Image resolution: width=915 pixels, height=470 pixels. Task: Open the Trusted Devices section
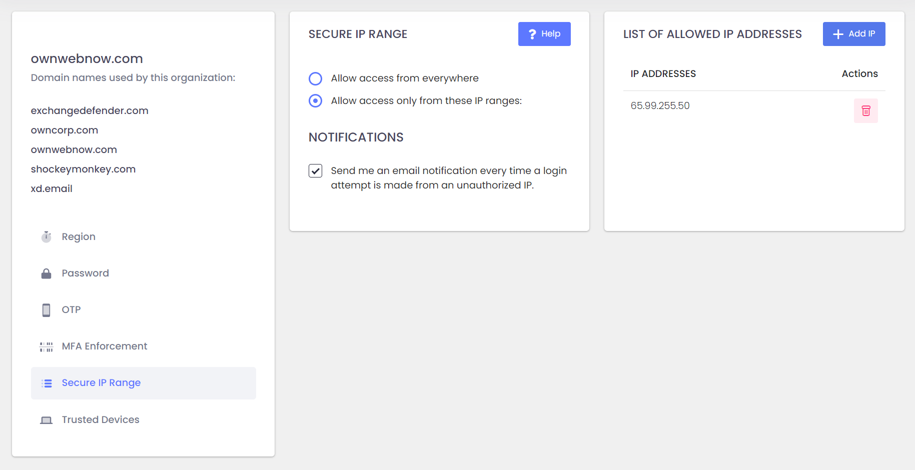100,420
